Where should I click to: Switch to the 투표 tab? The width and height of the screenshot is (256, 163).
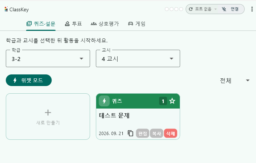[73, 24]
